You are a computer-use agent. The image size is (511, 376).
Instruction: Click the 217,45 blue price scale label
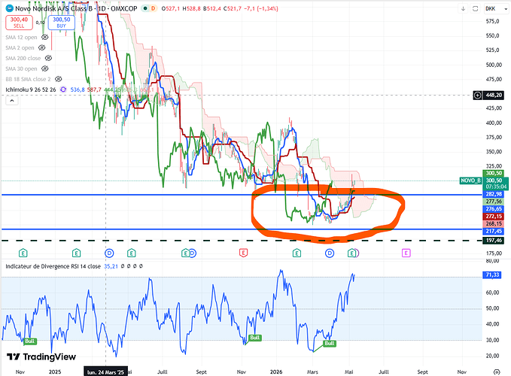pos(494,231)
